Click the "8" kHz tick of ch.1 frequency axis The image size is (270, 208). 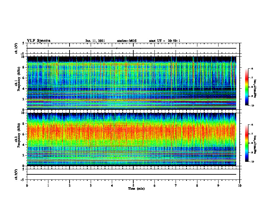pos(24,67)
